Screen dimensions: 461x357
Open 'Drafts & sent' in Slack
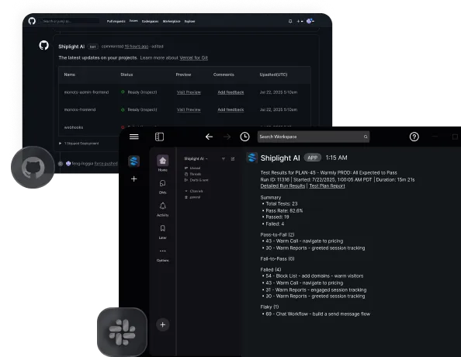pyautogui.click(x=196, y=180)
